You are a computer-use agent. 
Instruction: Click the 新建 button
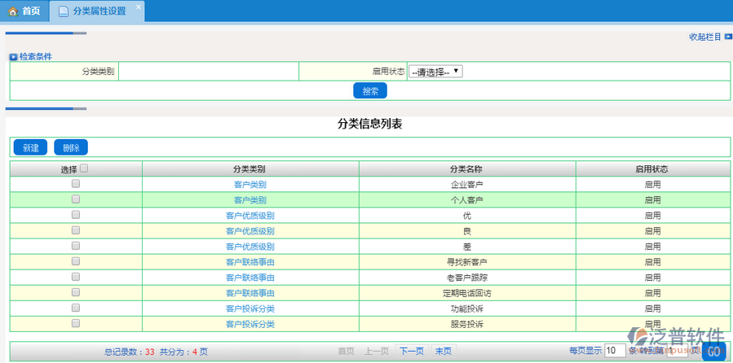tap(30, 147)
